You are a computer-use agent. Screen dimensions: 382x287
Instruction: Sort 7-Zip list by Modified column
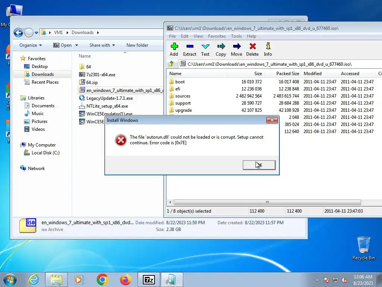[320, 74]
